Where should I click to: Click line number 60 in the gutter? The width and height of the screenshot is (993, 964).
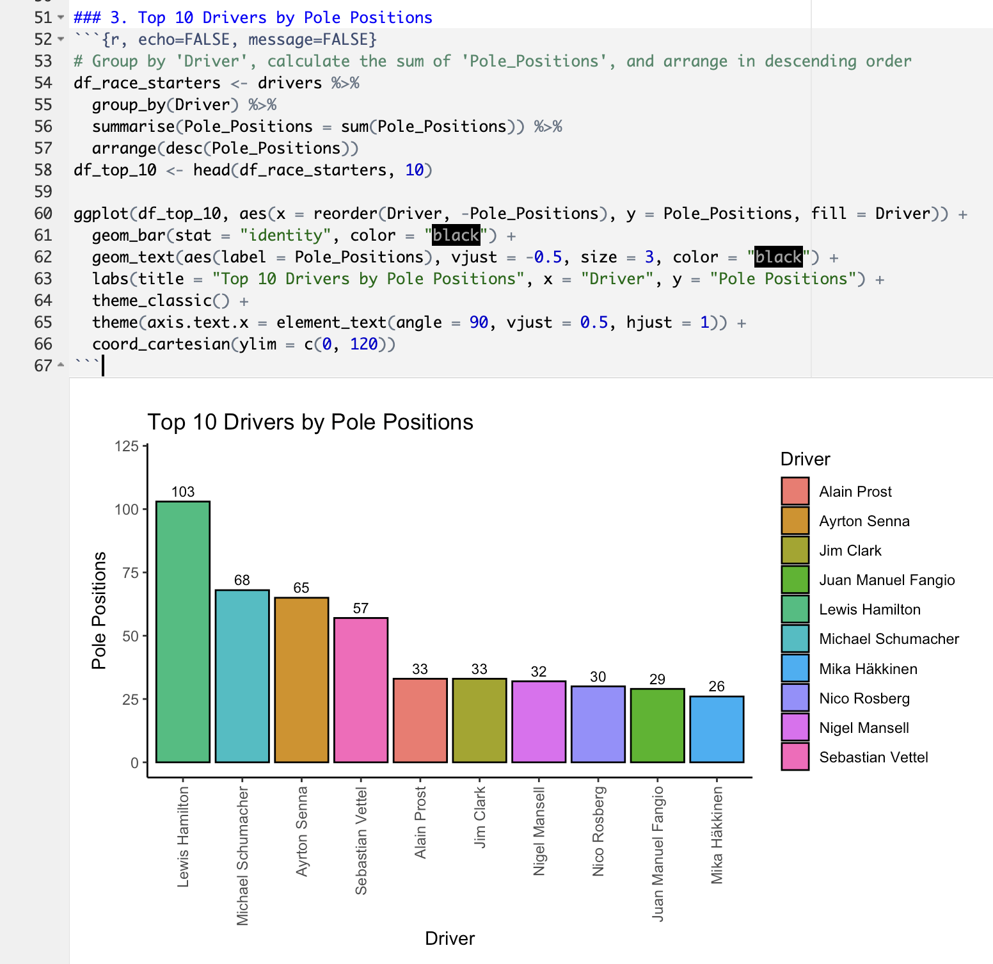43,213
